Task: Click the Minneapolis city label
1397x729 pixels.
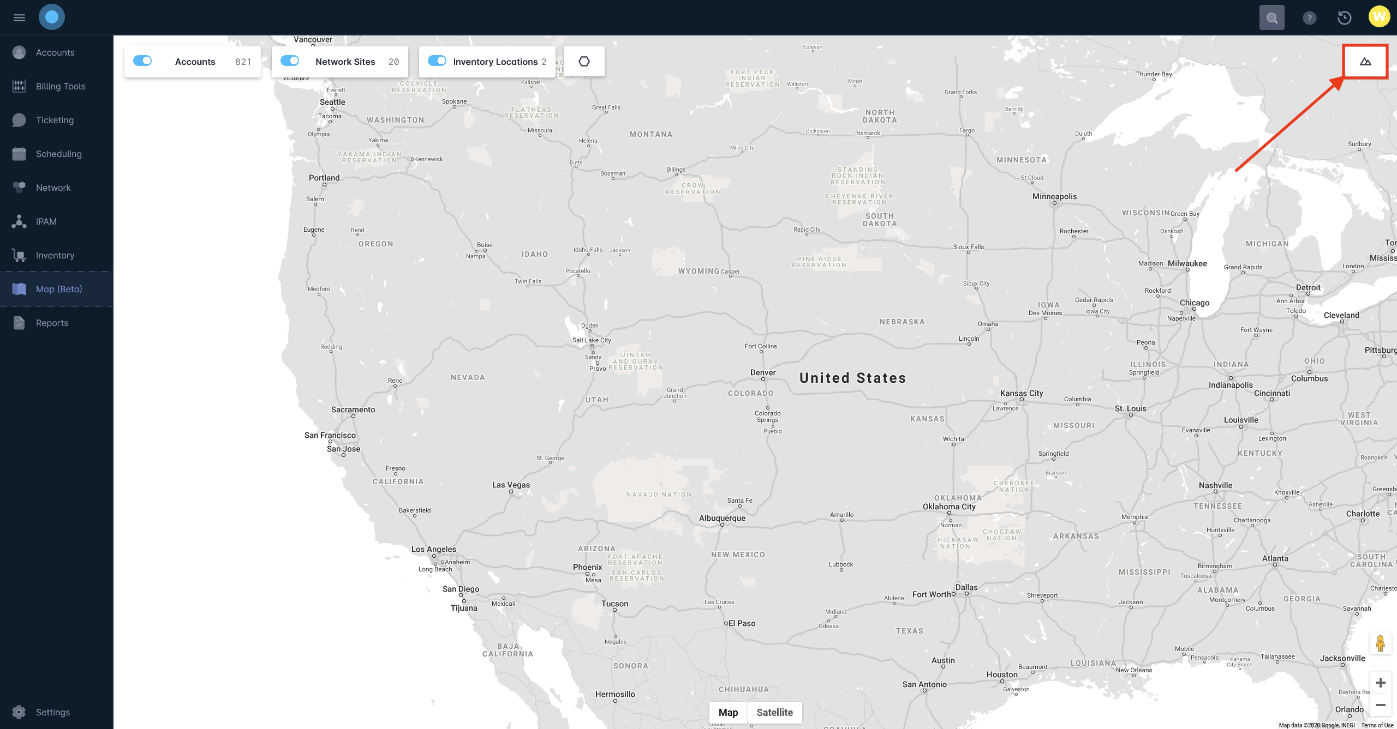Action: [1054, 196]
